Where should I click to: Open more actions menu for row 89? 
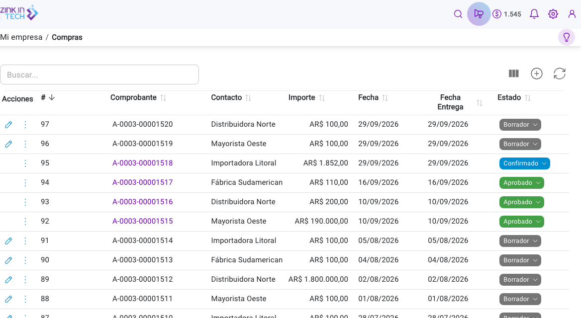[25, 280]
